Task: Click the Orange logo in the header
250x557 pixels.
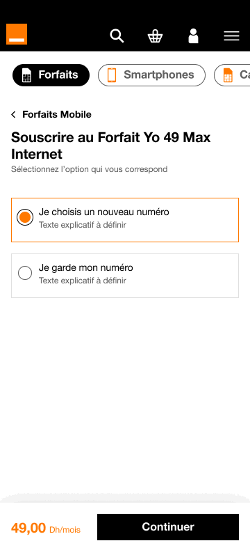Action: [x=16, y=34]
